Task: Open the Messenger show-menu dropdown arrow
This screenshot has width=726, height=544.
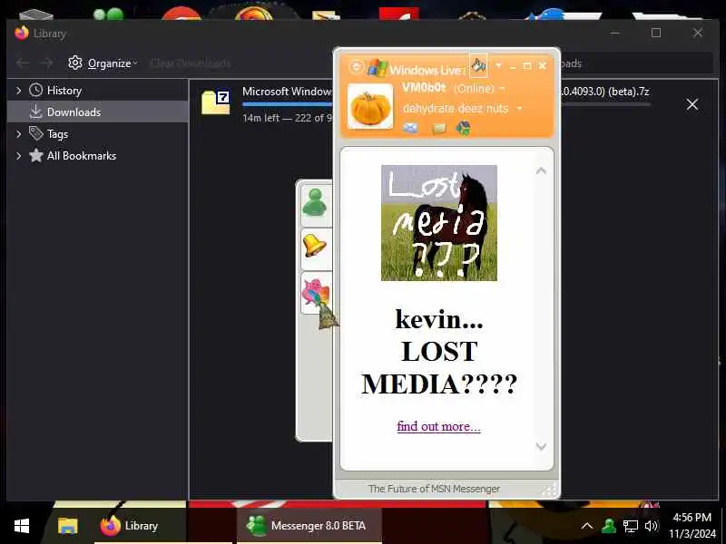Action: 498,65
